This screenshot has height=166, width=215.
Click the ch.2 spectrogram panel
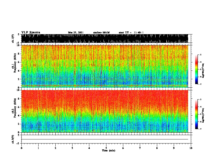[105, 111]
